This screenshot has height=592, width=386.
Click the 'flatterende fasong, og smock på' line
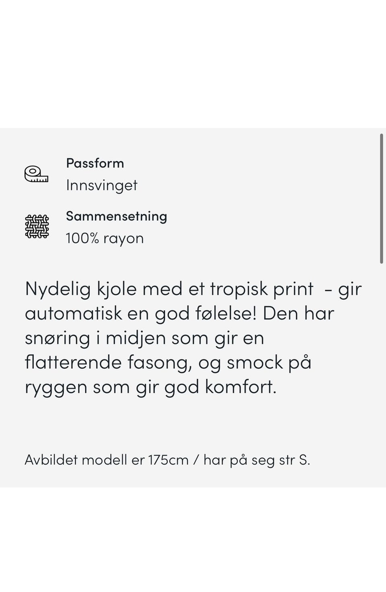click(x=168, y=362)
